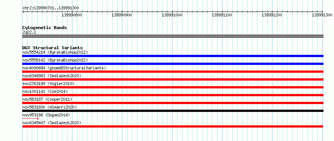Click the 139991300 ruler coordinate
The height and width of the screenshot is (141, 334).
click(322, 15)
